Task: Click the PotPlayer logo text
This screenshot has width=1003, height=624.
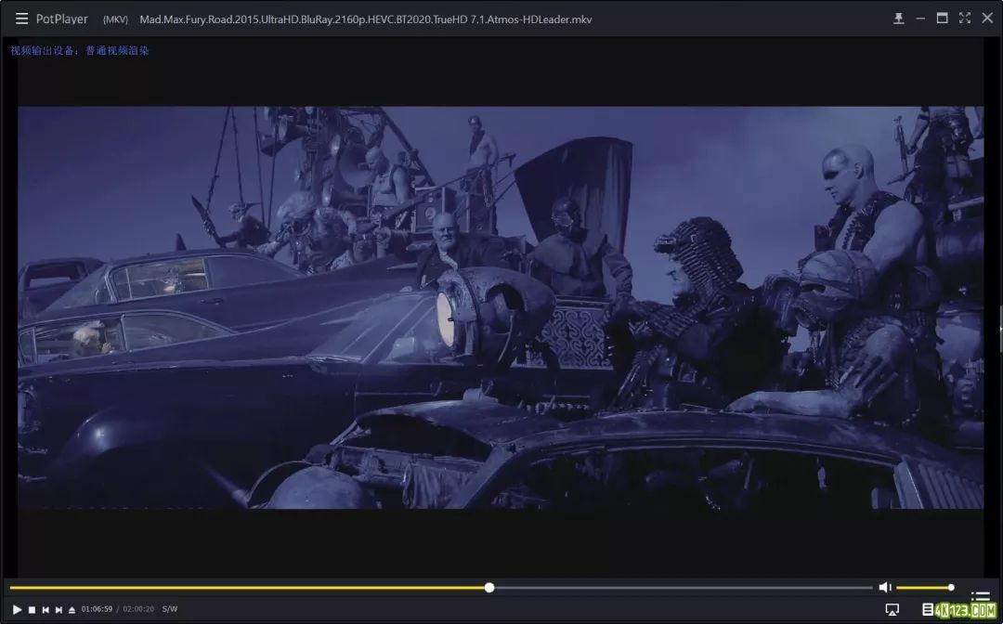Action: (62, 19)
